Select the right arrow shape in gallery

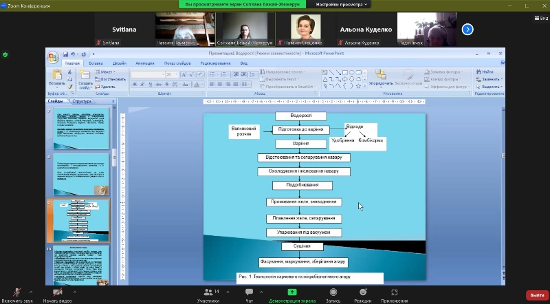(345, 79)
